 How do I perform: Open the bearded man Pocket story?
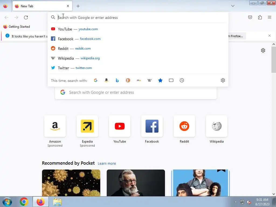(x=136, y=183)
